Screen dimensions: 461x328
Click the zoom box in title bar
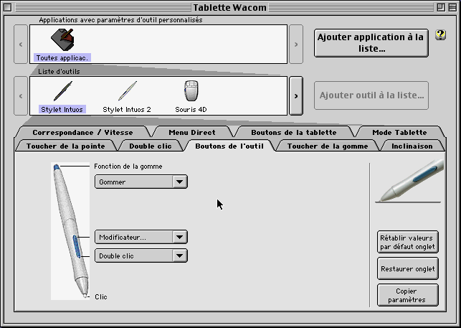pyautogui.click(x=441, y=7)
